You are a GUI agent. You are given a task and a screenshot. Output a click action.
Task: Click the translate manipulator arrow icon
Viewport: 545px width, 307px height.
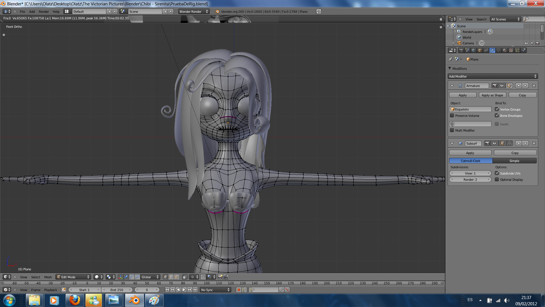click(126, 277)
